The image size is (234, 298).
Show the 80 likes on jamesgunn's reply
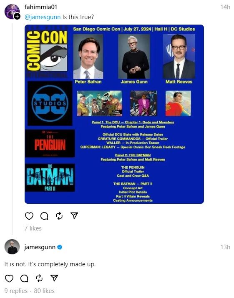coord(44,291)
